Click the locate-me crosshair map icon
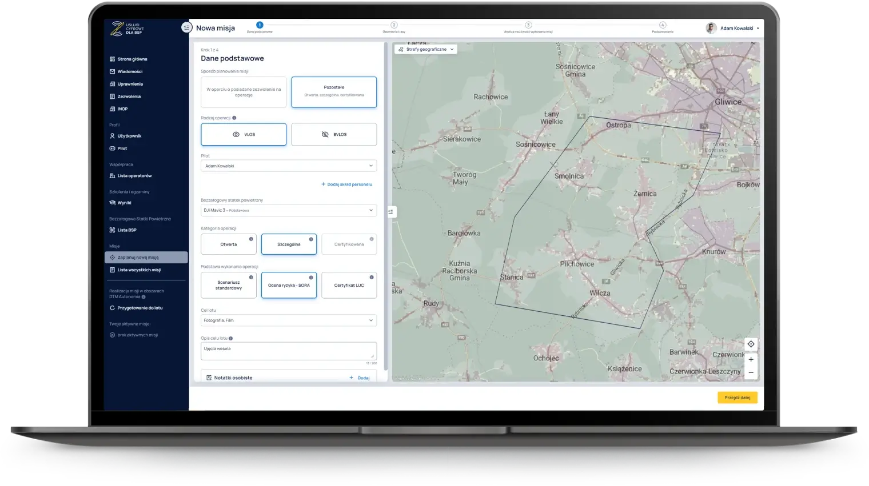869x486 pixels. pyautogui.click(x=751, y=344)
